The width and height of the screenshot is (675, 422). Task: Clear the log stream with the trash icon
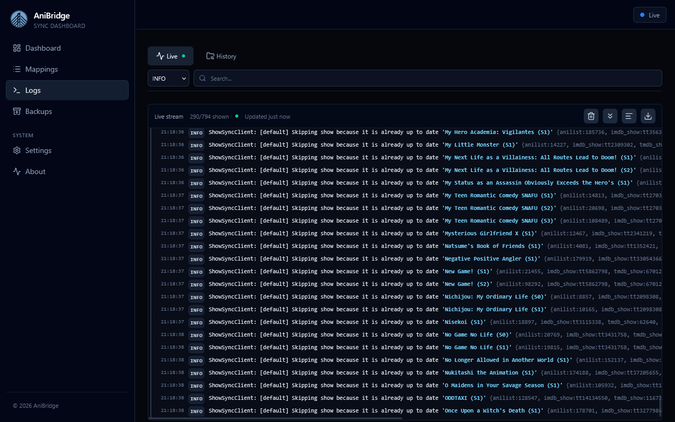click(591, 116)
